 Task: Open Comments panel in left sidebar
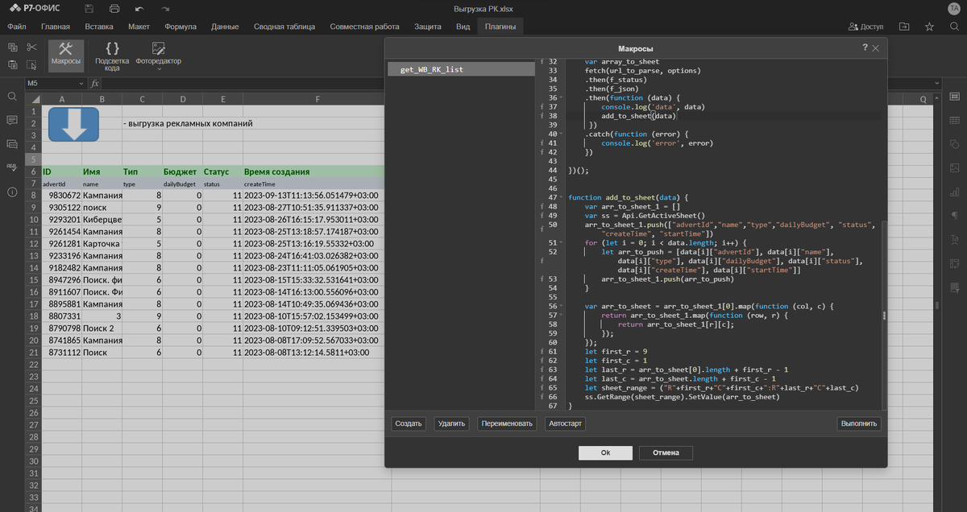[12, 120]
